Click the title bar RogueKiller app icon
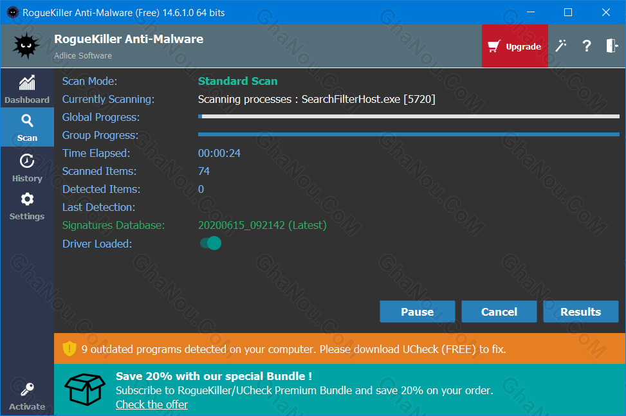The width and height of the screenshot is (626, 416). tap(13, 12)
